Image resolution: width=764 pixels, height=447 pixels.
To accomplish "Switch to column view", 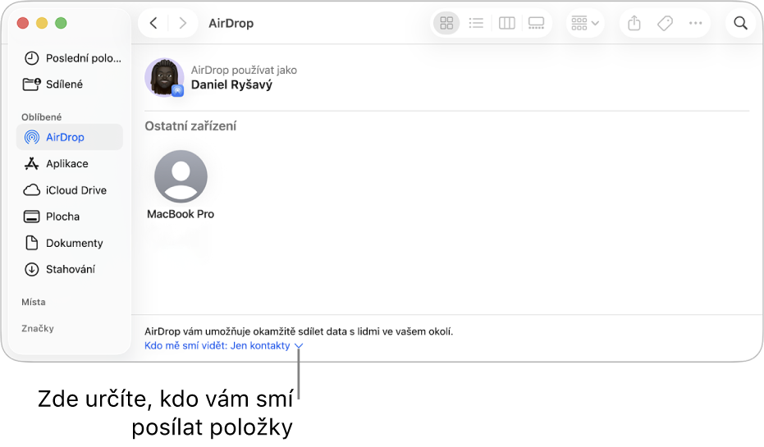I will point(507,23).
